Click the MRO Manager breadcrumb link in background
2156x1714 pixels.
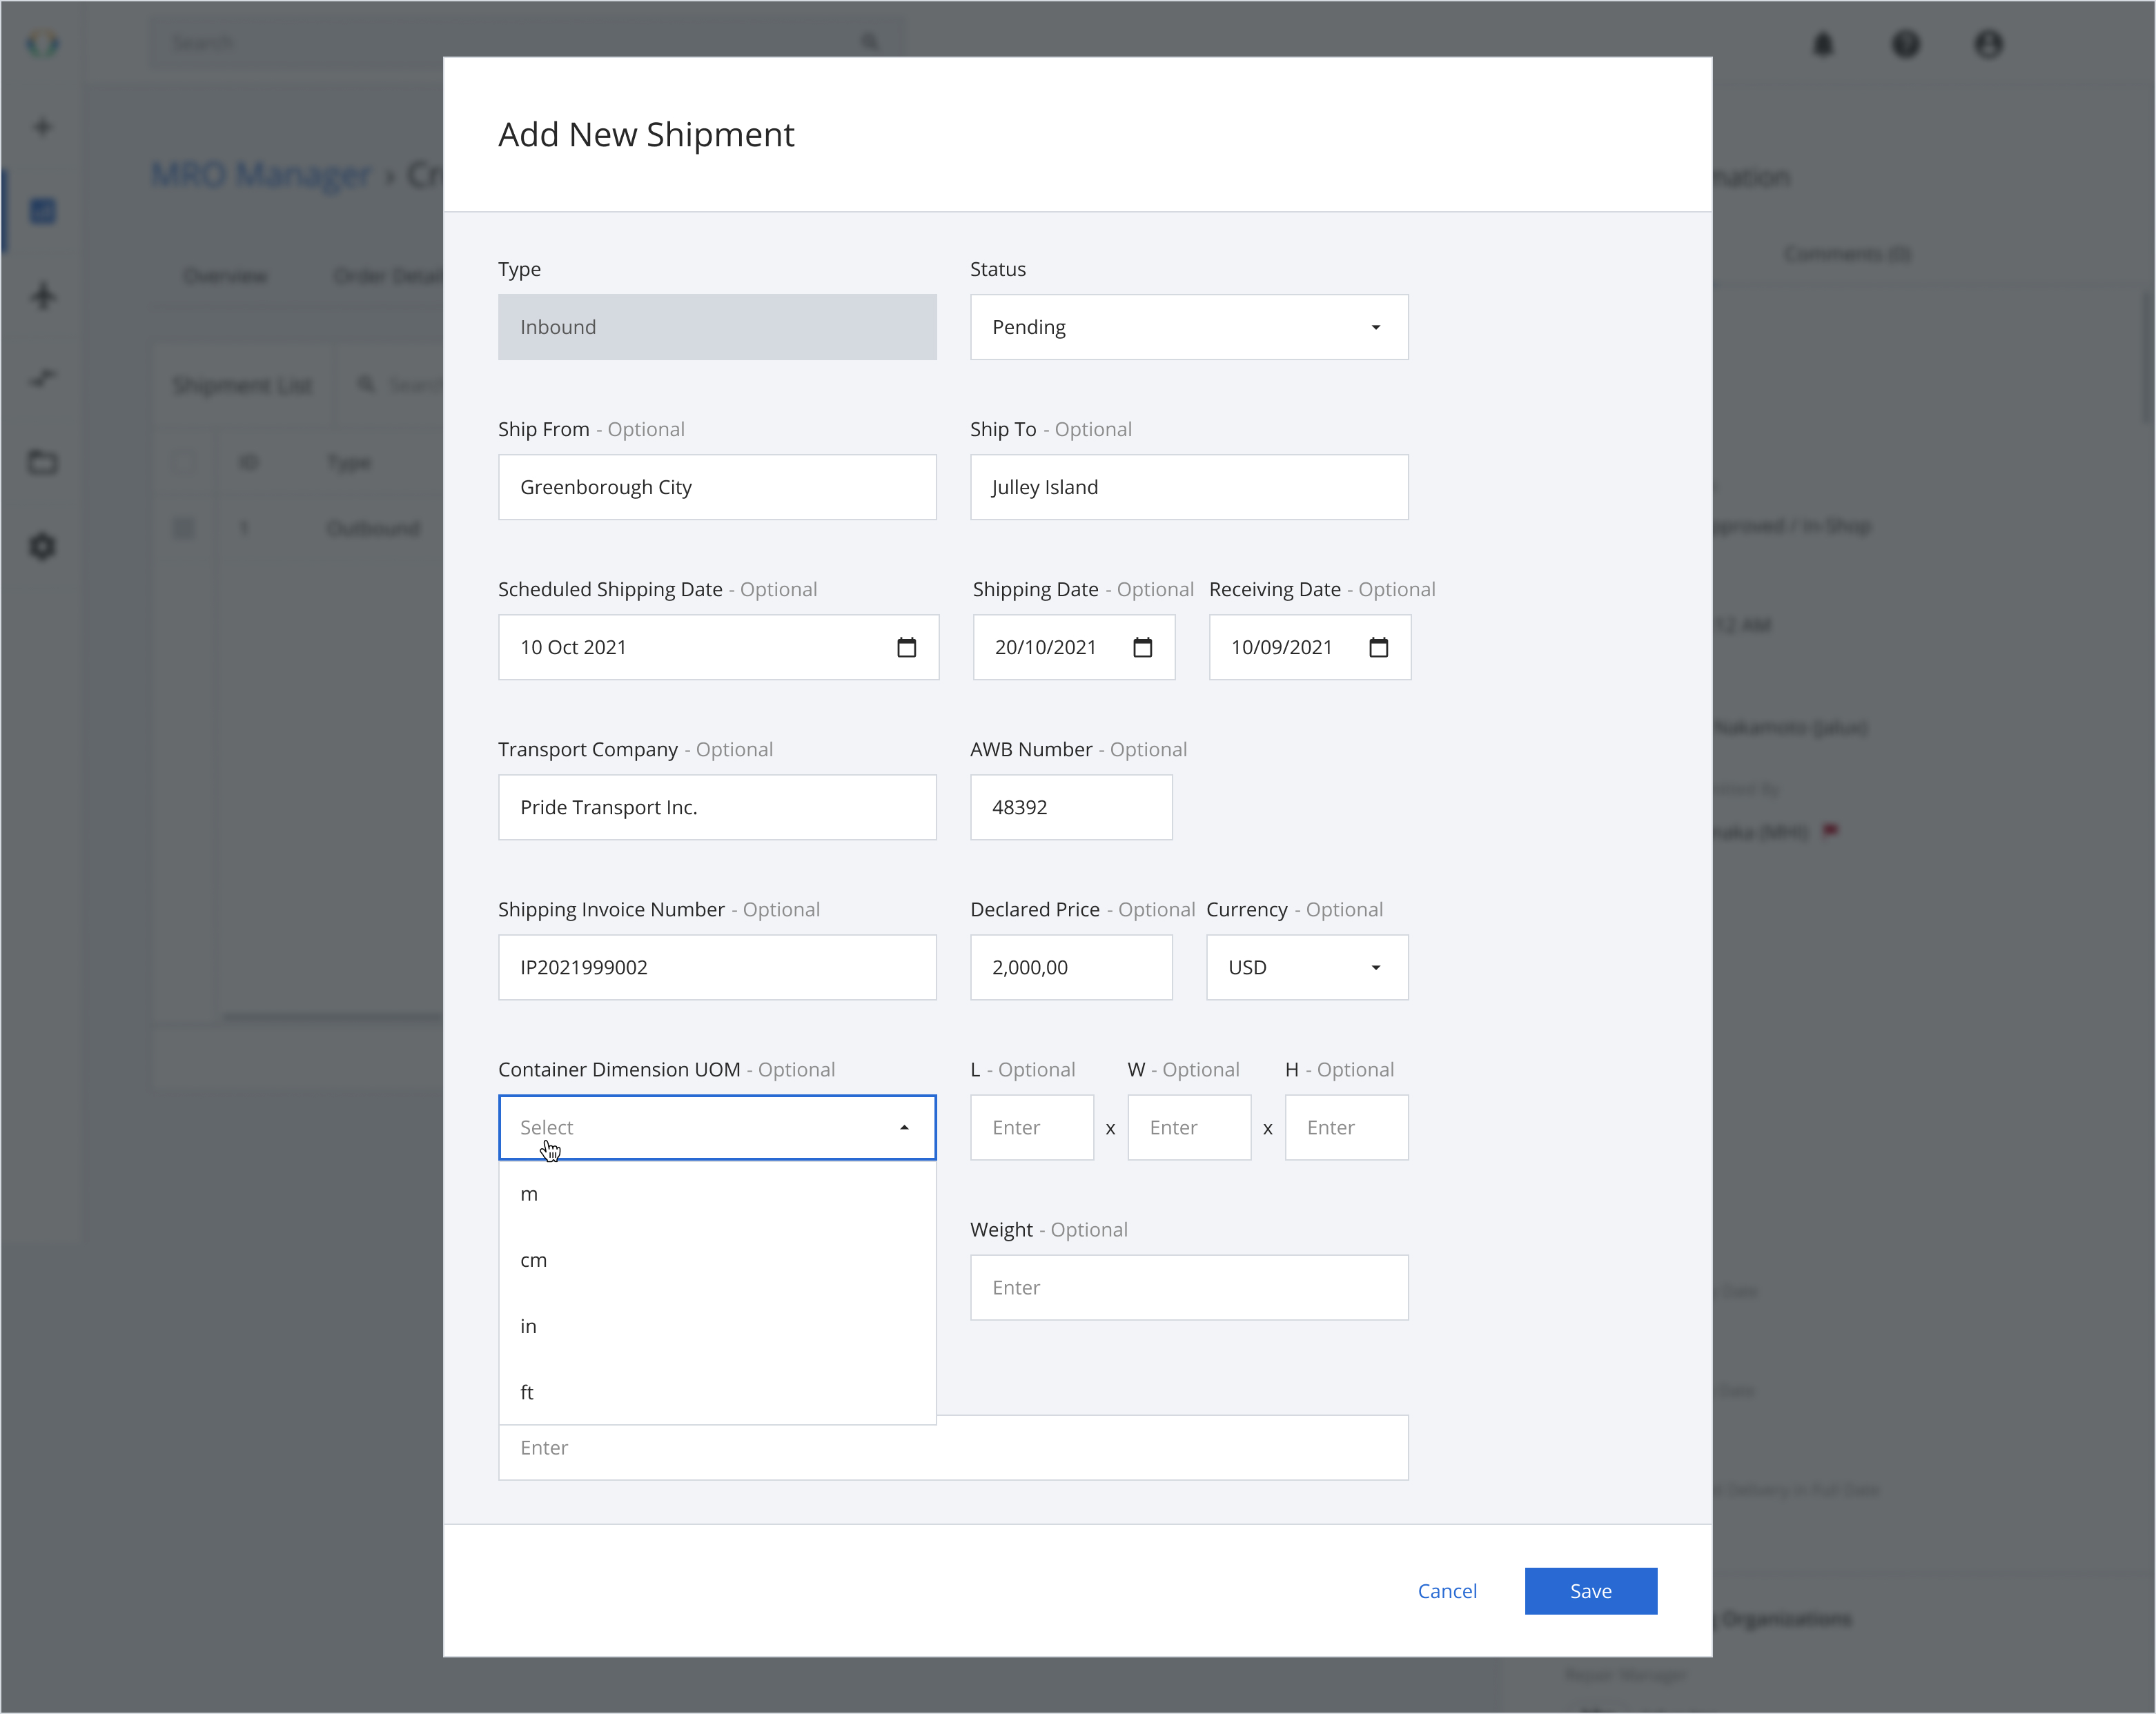pyautogui.click(x=260, y=174)
